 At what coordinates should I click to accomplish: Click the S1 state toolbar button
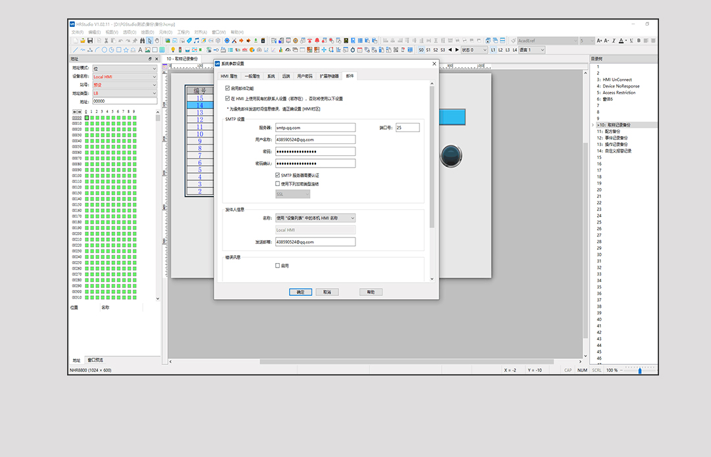tap(428, 50)
